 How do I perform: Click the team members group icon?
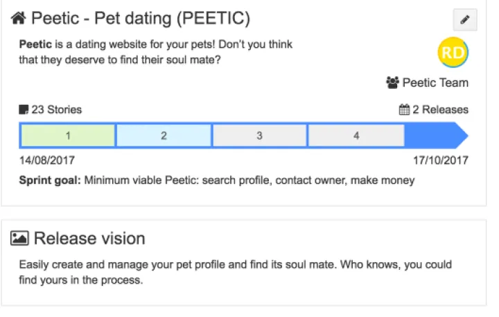tap(393, 83)
